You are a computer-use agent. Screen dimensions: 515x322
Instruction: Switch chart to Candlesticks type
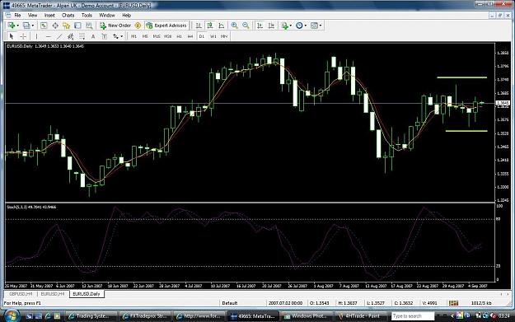tap(210, 26)
